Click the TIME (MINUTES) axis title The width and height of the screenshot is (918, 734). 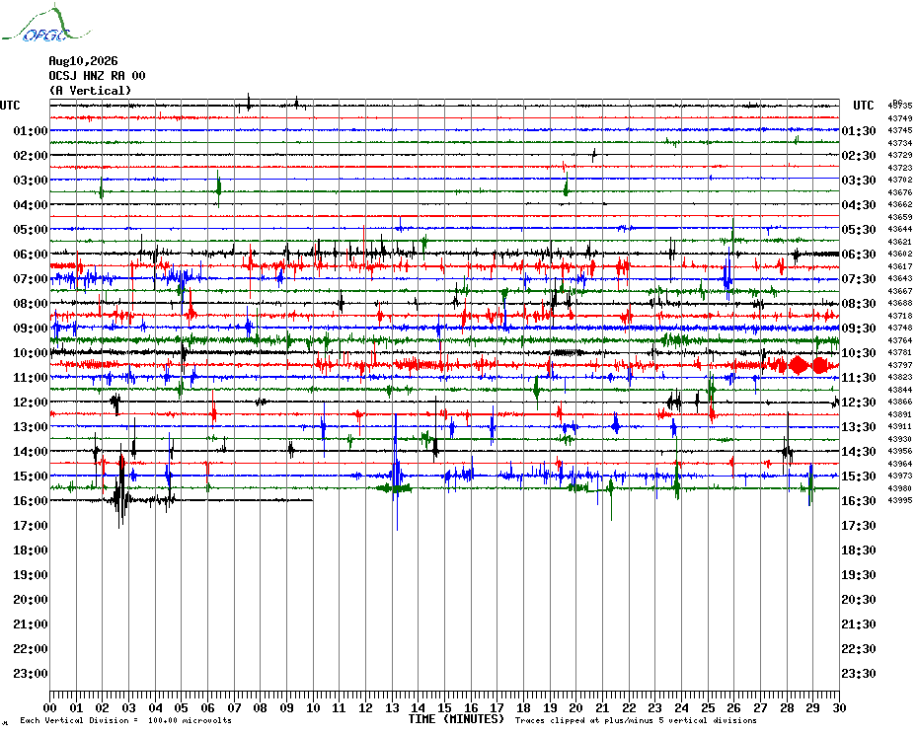pyautogui.click(x=456, y=719)
